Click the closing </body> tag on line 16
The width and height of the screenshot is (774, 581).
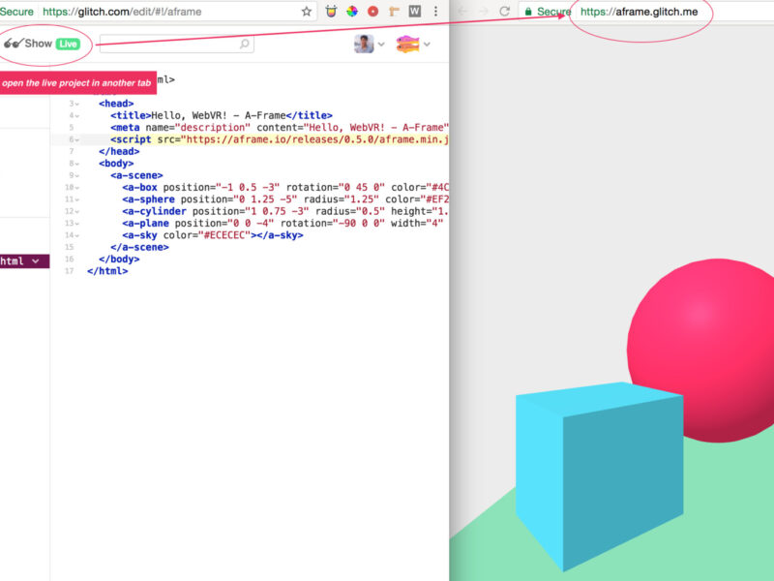119,259
